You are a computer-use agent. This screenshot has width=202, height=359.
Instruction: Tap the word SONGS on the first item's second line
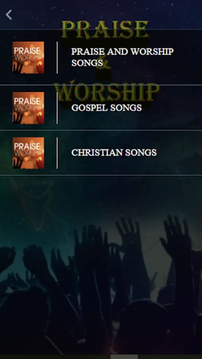[x=87, y=63]
